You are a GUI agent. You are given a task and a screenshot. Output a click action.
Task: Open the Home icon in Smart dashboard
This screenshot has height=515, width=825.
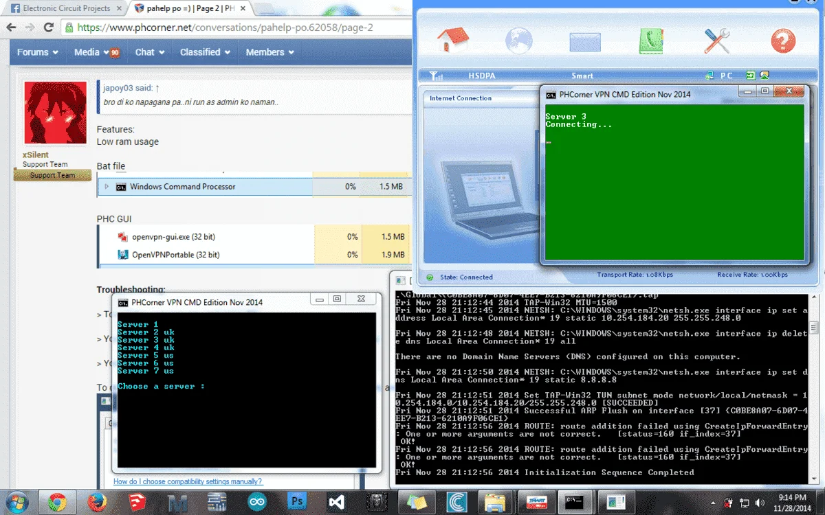452,40
